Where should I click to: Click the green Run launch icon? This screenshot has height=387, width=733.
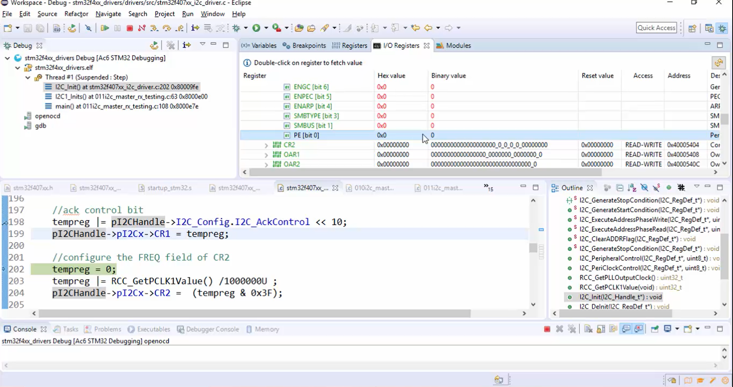coord(256,28)
